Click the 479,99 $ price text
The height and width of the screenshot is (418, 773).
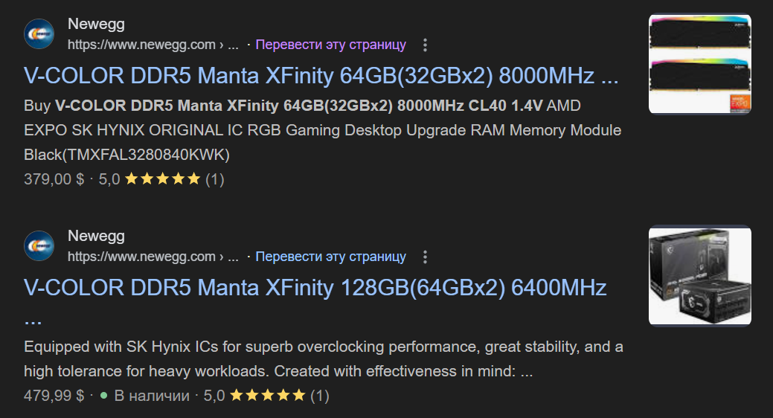[x=54, y=396]
